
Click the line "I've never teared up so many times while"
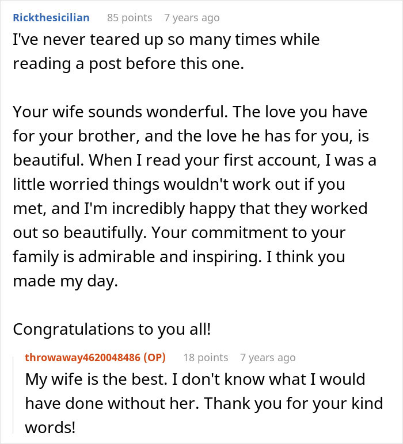point(166,39)
